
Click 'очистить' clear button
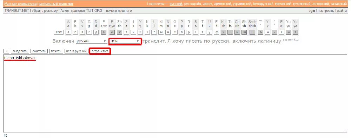(x=39, y=51)
